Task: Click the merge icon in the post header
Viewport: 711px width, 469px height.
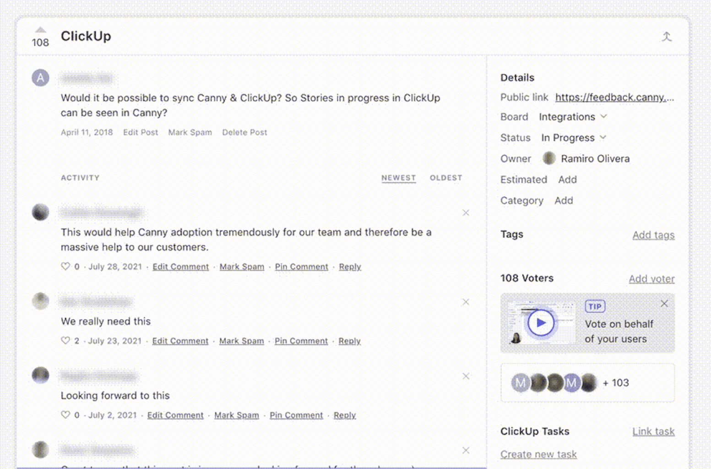Action: (667, 37)
